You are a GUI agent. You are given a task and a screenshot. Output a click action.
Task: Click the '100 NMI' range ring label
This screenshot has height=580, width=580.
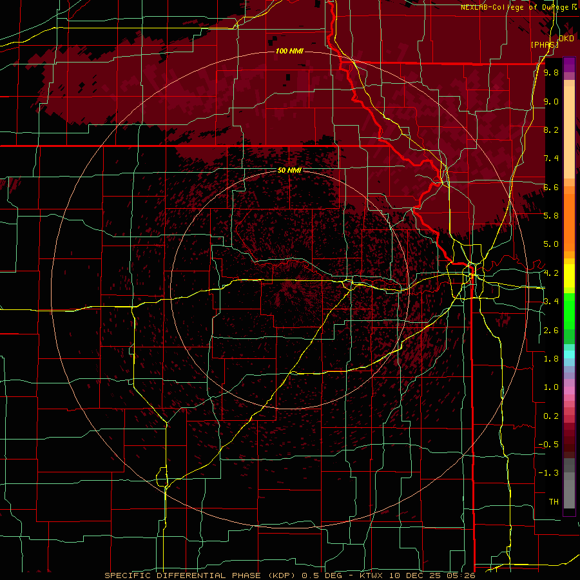pyautogui.click(x=289, y=51)
